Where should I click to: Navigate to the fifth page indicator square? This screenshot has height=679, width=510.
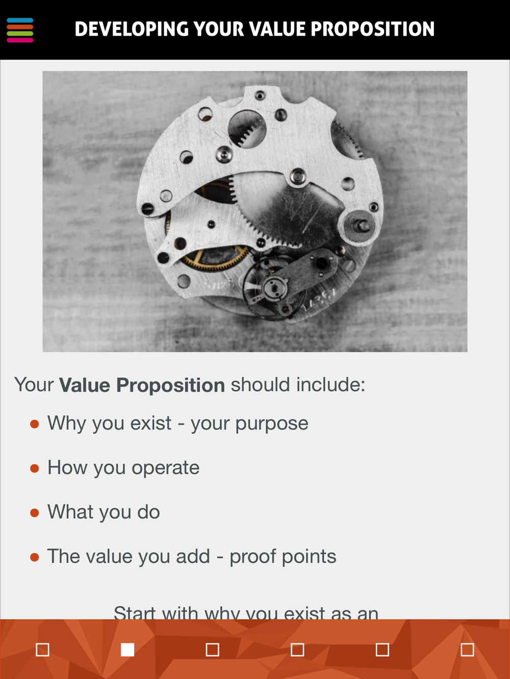pos(382,649)
